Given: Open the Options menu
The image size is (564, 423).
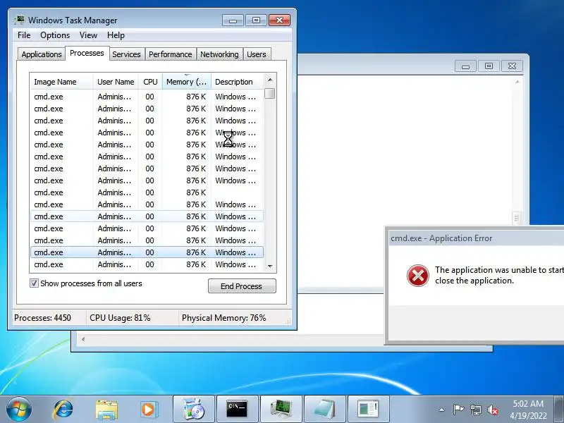Looking at the screenshot, I should pyautogui.click(x=55, y=35).
